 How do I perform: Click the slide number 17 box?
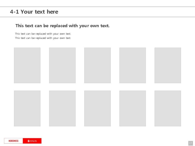[190, 143]
